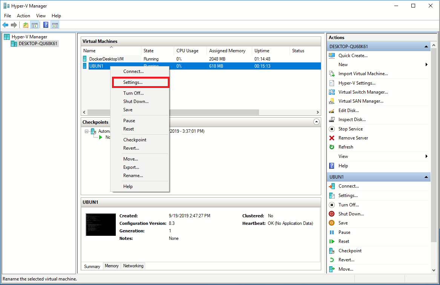Collapse the Automatic checkpoint tree node
This screenshot has height=285, width=440.
[x=86, y=131]
